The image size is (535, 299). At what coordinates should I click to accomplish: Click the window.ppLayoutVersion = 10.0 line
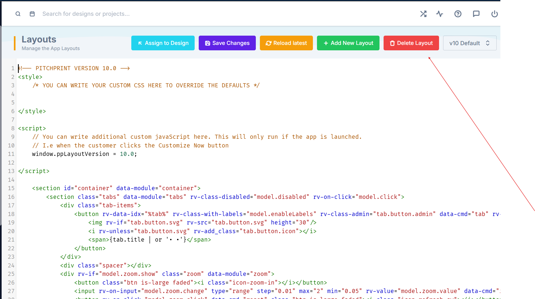(x=85, y=154)
